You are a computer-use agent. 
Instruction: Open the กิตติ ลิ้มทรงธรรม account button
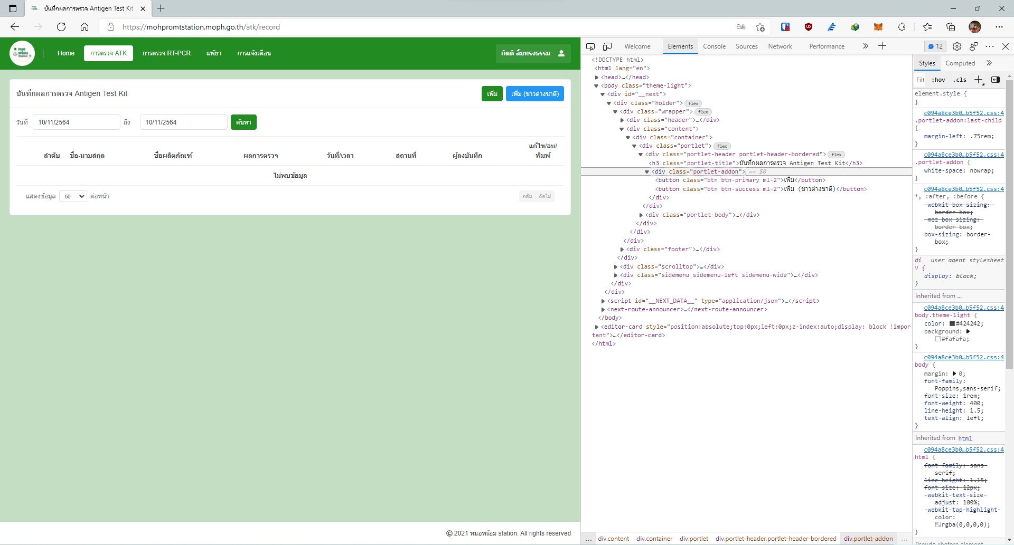point(533,53)
